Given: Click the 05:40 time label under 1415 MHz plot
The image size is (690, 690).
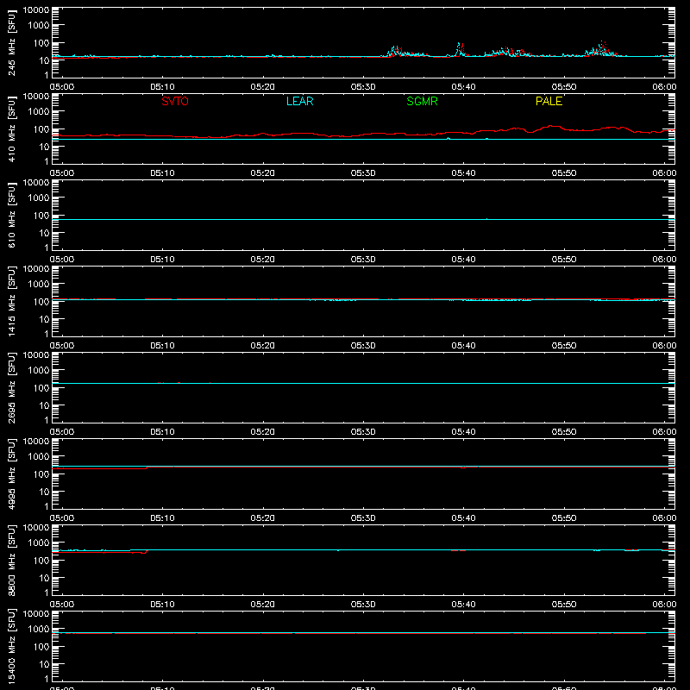Looking at the screenshot, I should coord(463,346).
